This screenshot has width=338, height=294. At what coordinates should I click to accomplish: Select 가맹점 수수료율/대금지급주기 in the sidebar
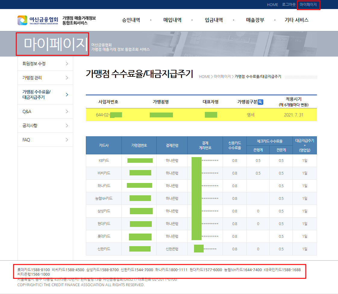(37, 94)
